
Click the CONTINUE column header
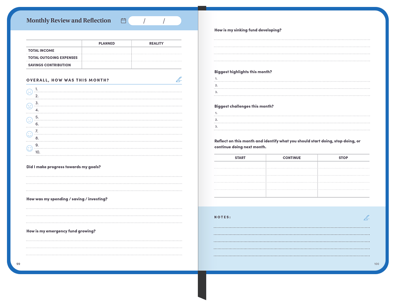pos(292,158)
